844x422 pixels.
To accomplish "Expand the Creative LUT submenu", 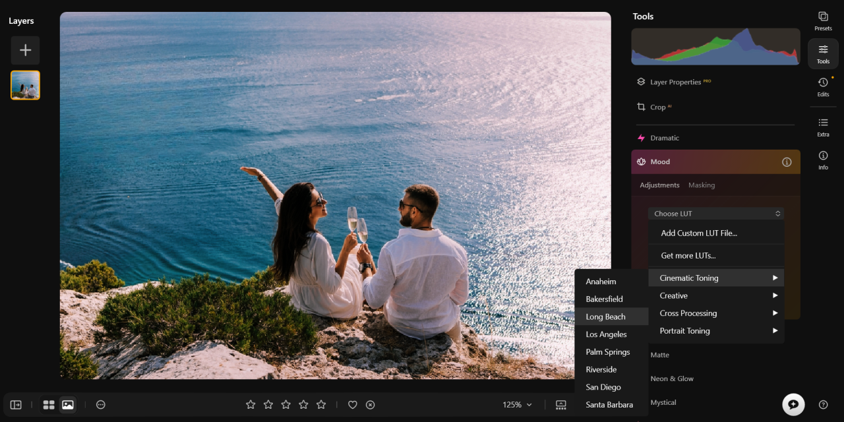I will tap(717, 295).
